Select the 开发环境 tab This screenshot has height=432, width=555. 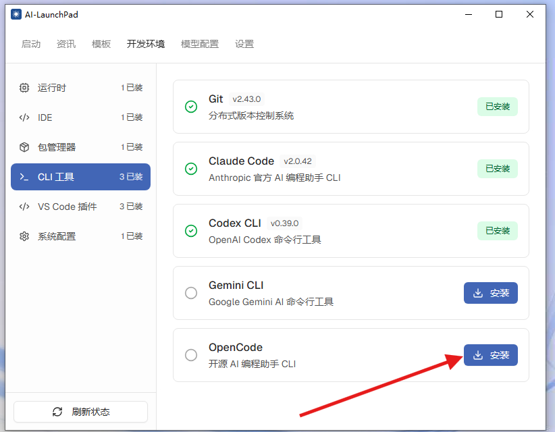point(146,44)
